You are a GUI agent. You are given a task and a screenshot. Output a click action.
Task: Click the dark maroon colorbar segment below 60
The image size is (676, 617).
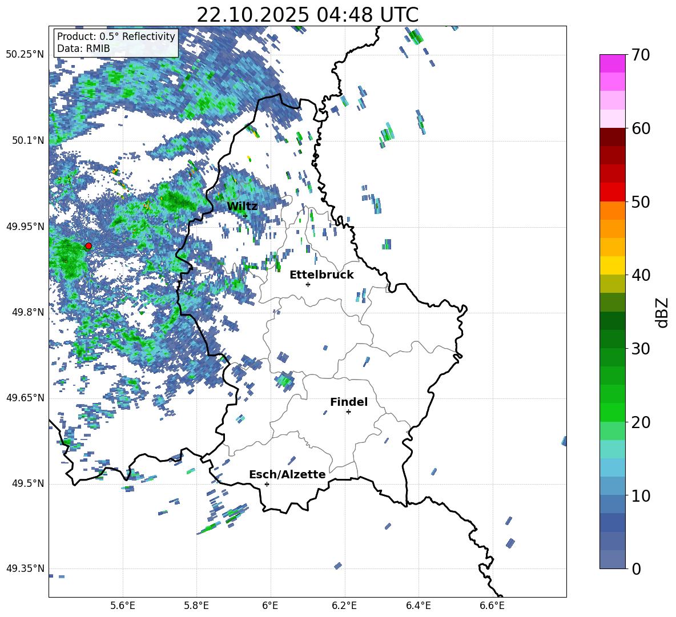(612, 137)
